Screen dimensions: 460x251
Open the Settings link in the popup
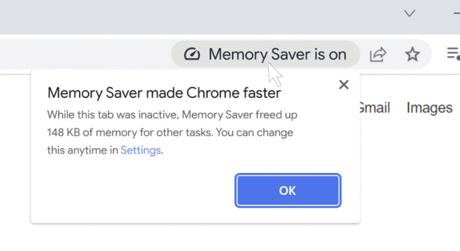point(140,150)
